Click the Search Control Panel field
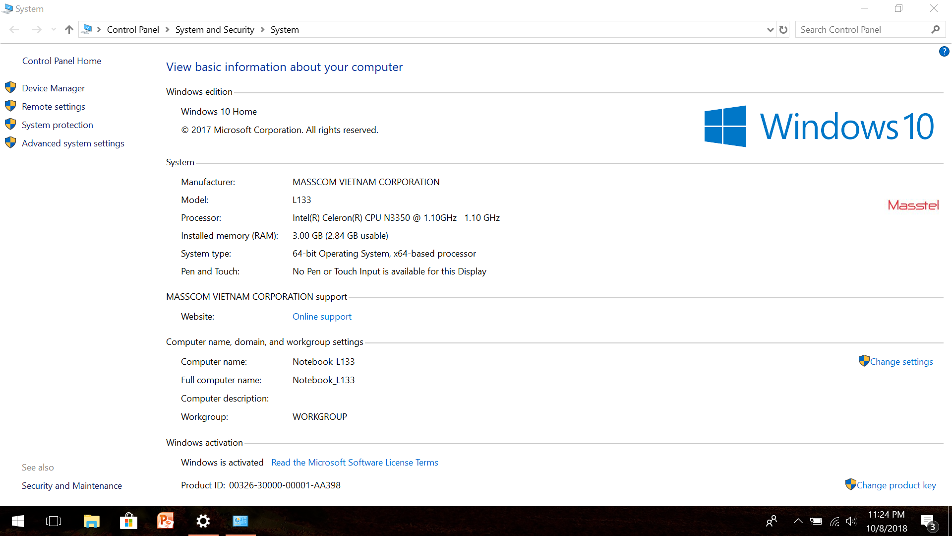Image resolution: width=952 pixels, height=536 pixels. (x=870, y=29)
